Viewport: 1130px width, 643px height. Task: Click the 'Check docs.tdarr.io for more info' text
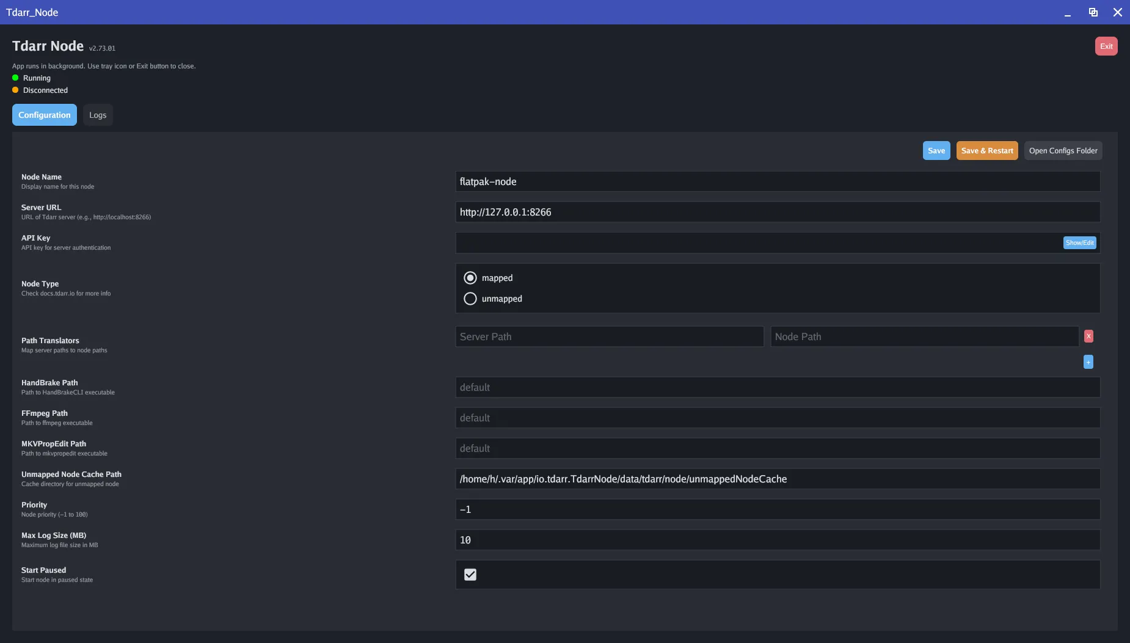pos(66,294)
